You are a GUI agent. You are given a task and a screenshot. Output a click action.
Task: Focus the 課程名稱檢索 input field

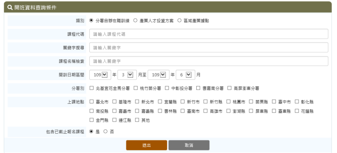tap(209, 61)
